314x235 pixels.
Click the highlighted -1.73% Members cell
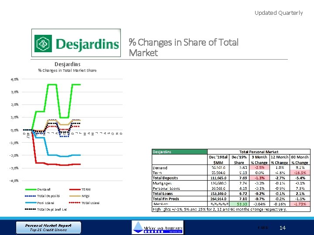pos(300,204)
